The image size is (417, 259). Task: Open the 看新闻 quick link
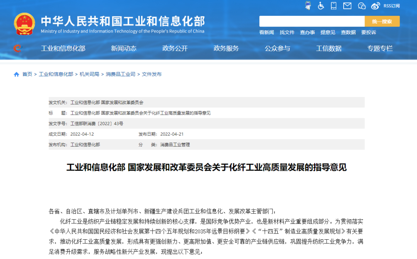coord(266,32)
